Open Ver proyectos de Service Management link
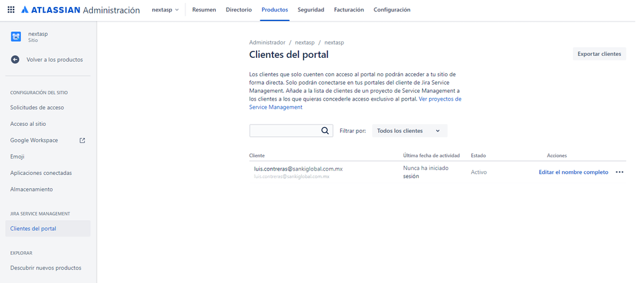Image resolution: width=636 pixels, height=283 pixels. [355, 103]
